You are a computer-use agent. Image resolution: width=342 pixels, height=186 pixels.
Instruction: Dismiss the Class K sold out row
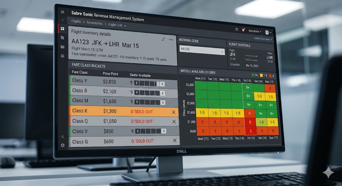coord(174,112)
